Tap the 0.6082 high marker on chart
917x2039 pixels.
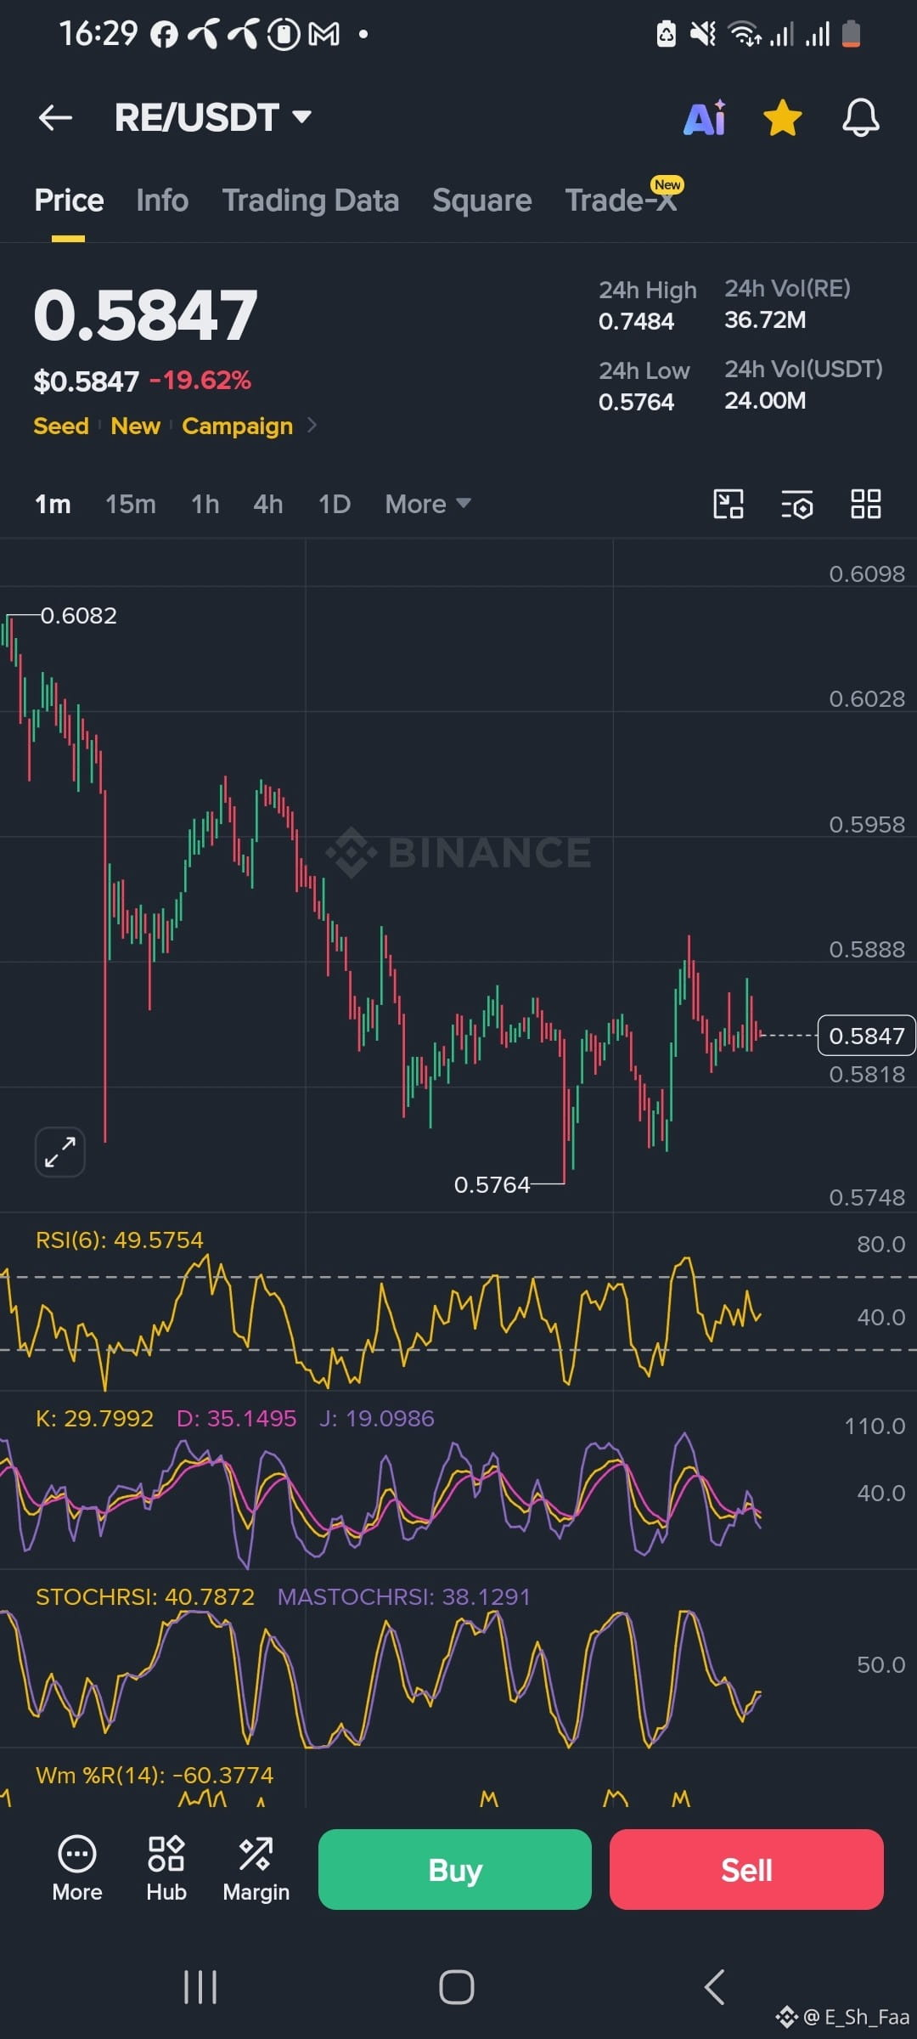pyautogui.click(x=79, y=615)
